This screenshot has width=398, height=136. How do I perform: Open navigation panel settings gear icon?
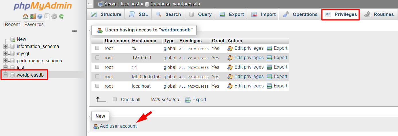pos(54,17)
